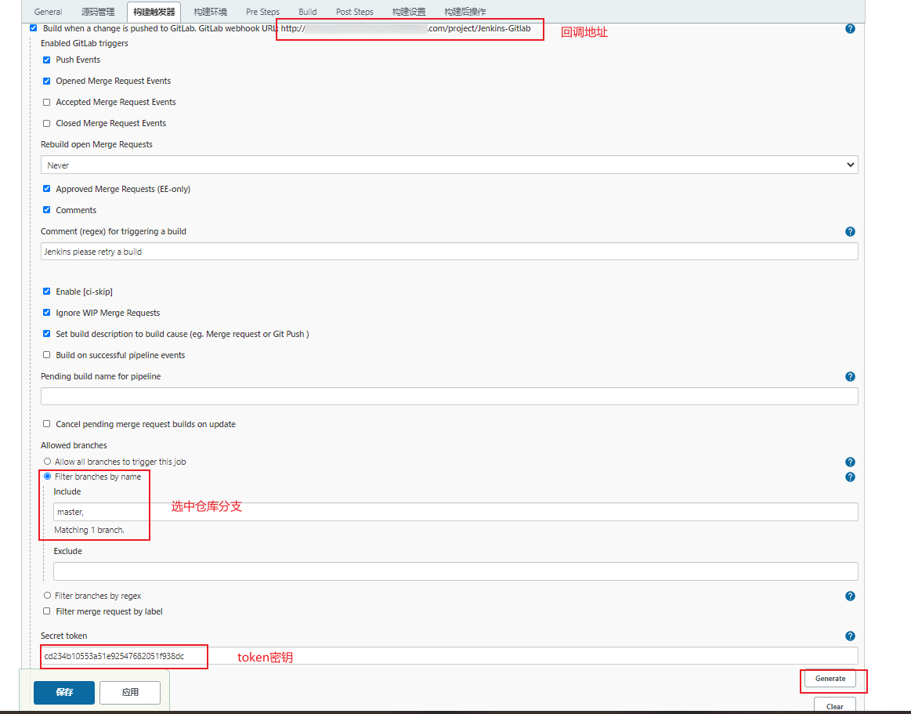Select Filter branches by regex radio
Viewport: 911px width, 714px height.
coord(48,596)
